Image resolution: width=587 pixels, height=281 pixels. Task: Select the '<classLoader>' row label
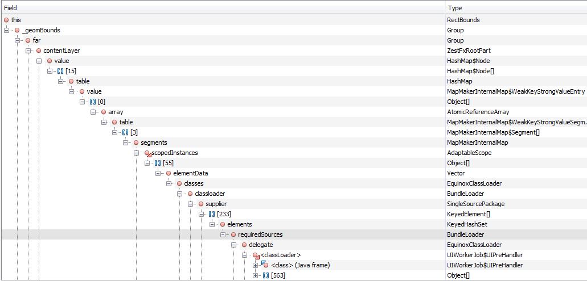pos(281,255)
